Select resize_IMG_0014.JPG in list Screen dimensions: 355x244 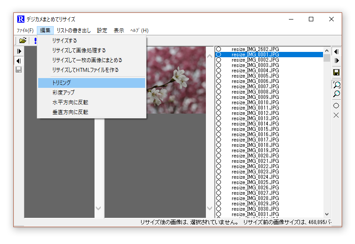[255, 124]
